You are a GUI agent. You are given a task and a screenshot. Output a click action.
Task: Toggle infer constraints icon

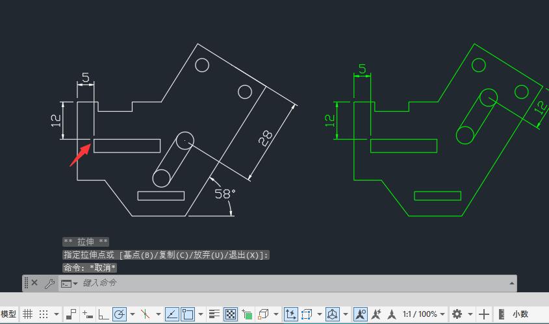71,314
